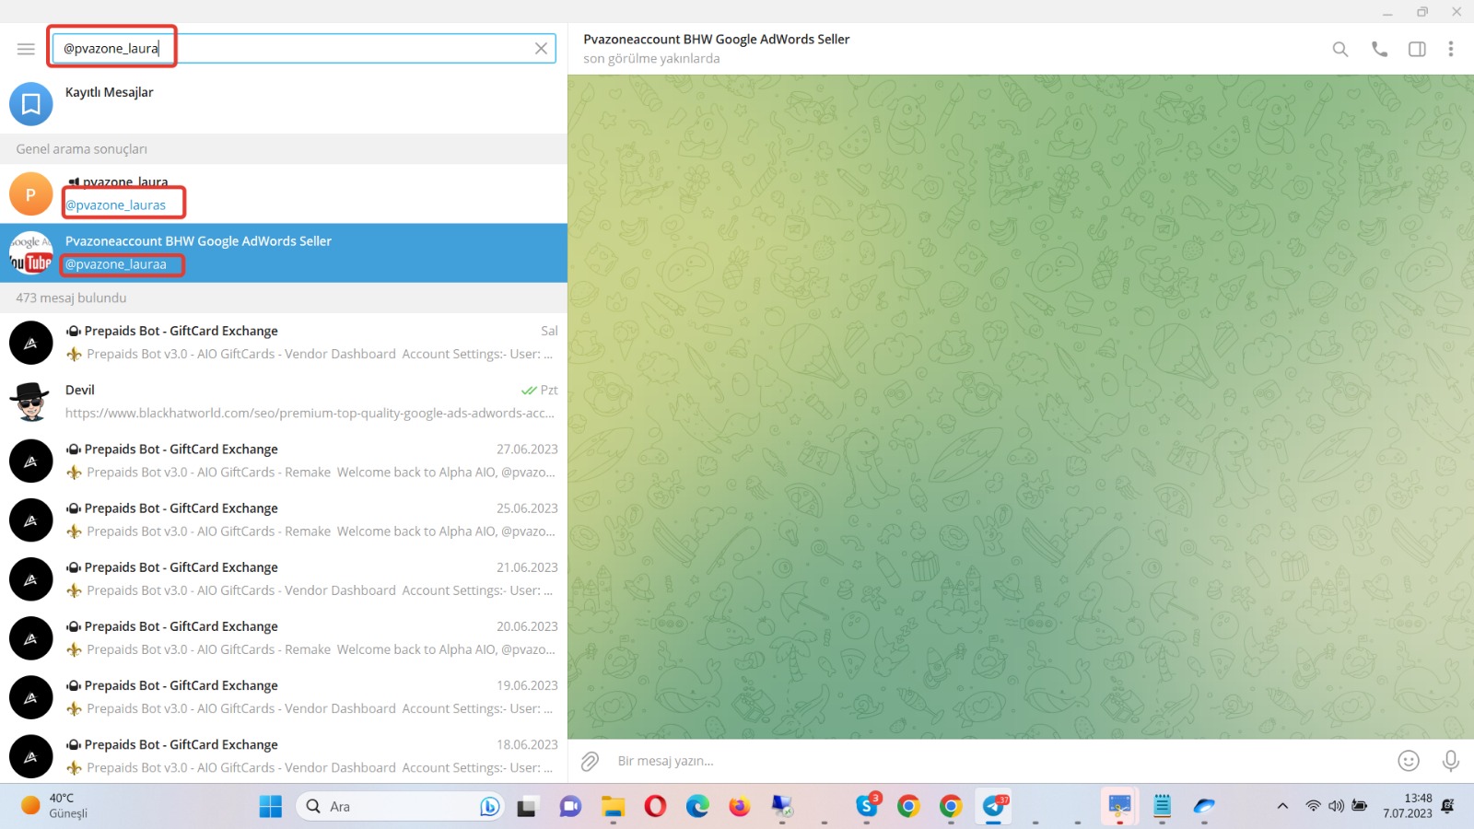
Task: Open Prepaids Bot message from 19.06.2023
Action: pyautogui.click(x=284, y=697)
